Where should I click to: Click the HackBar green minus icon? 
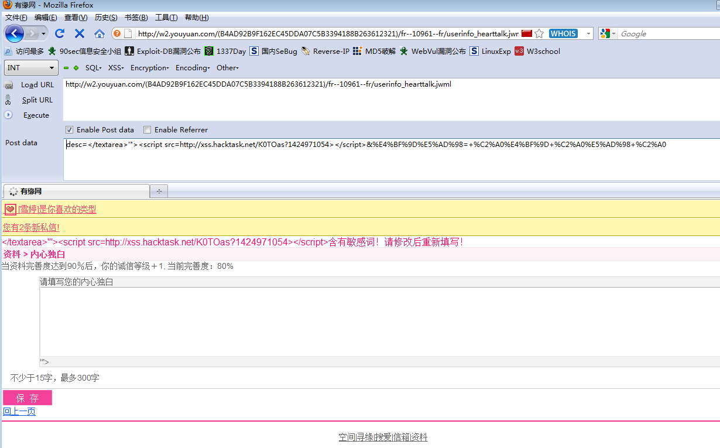(x=66, y=68)
